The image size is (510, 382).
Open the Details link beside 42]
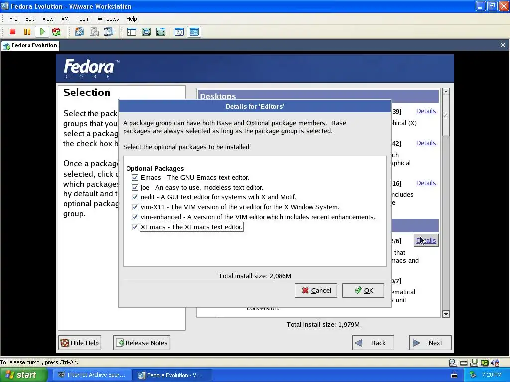[426, 143]
